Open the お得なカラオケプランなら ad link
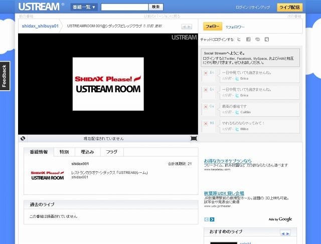The height and width of the screenshot is (244, 321). click(x=228, y=161)
